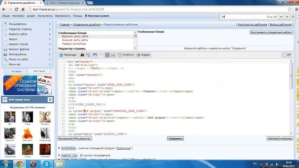299x168 pixels.
Task: Open the Безопасность menu
Action: tap(63, 16)
